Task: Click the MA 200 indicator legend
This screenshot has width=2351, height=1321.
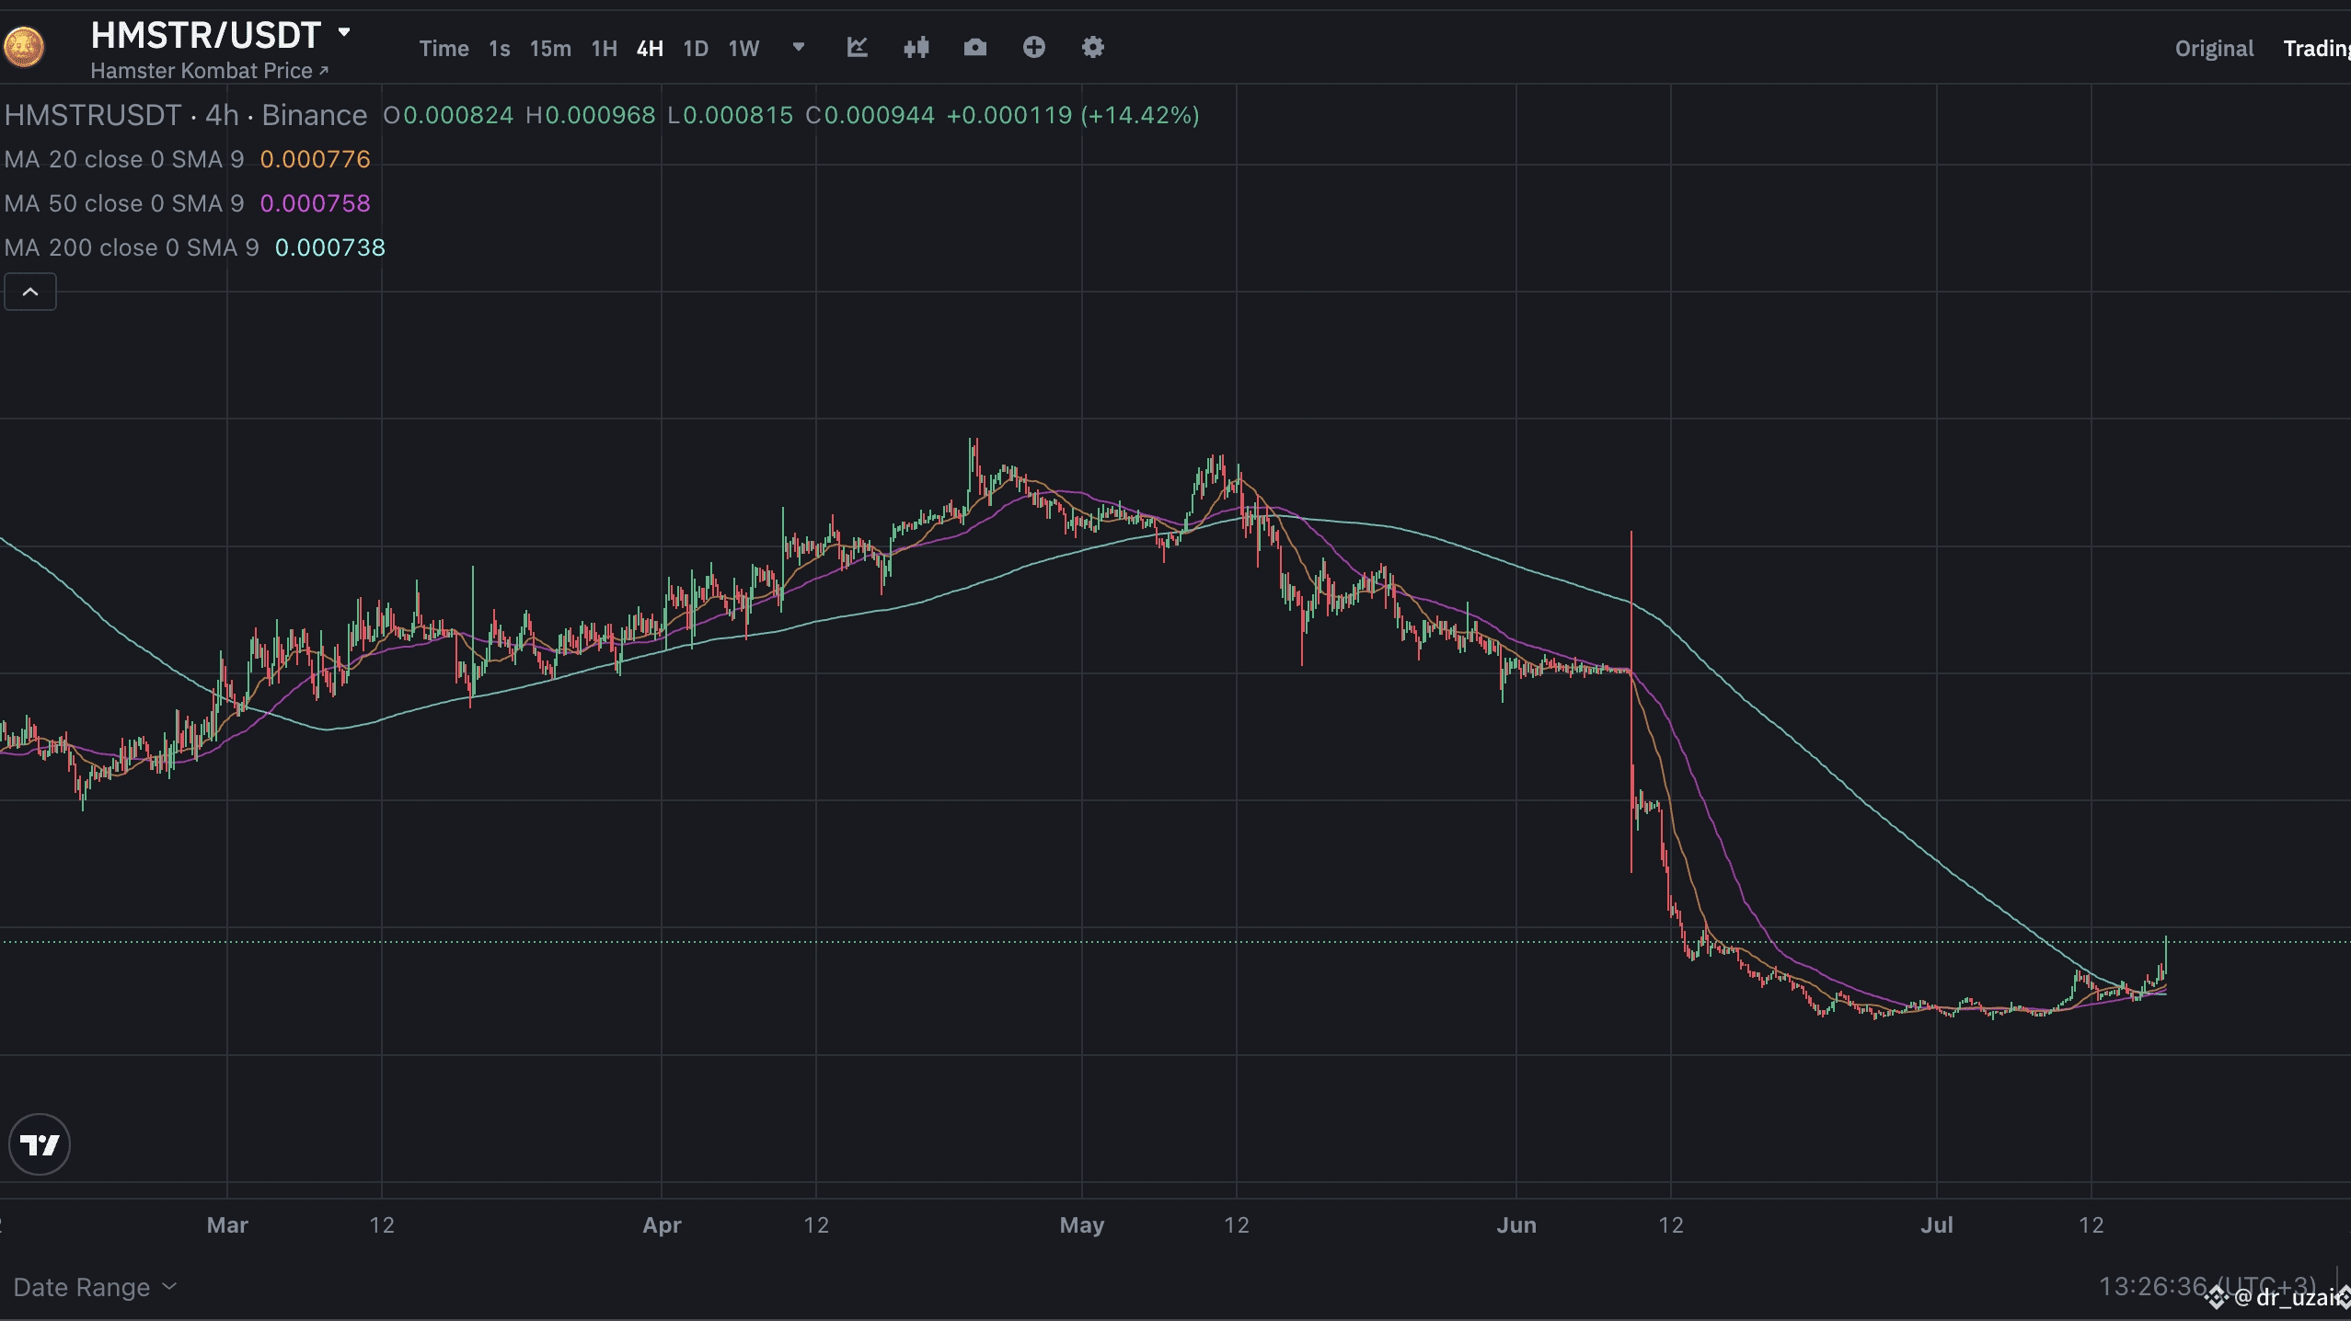Action: click(131, 247)
